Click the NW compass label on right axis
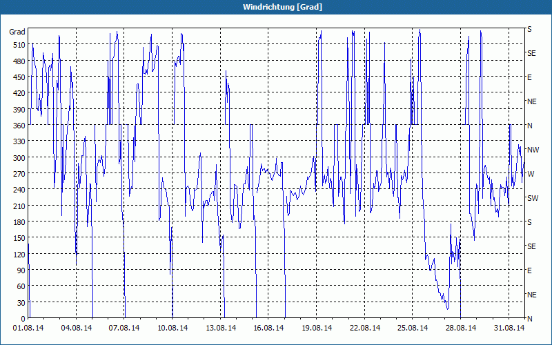 tap(533, 150)
